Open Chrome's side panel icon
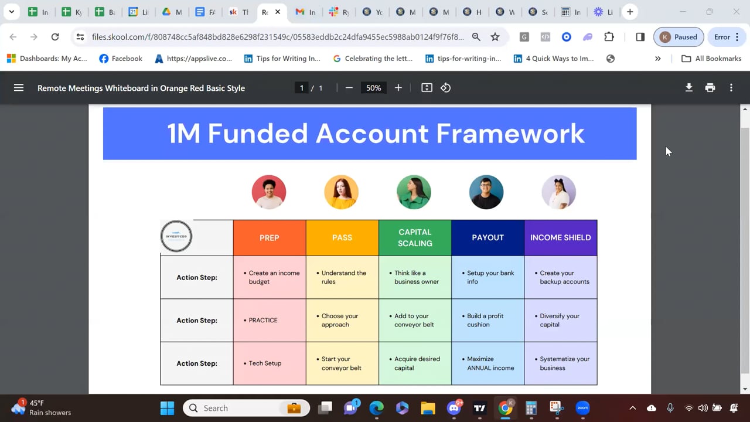750x422 pixels. (640, 36)
